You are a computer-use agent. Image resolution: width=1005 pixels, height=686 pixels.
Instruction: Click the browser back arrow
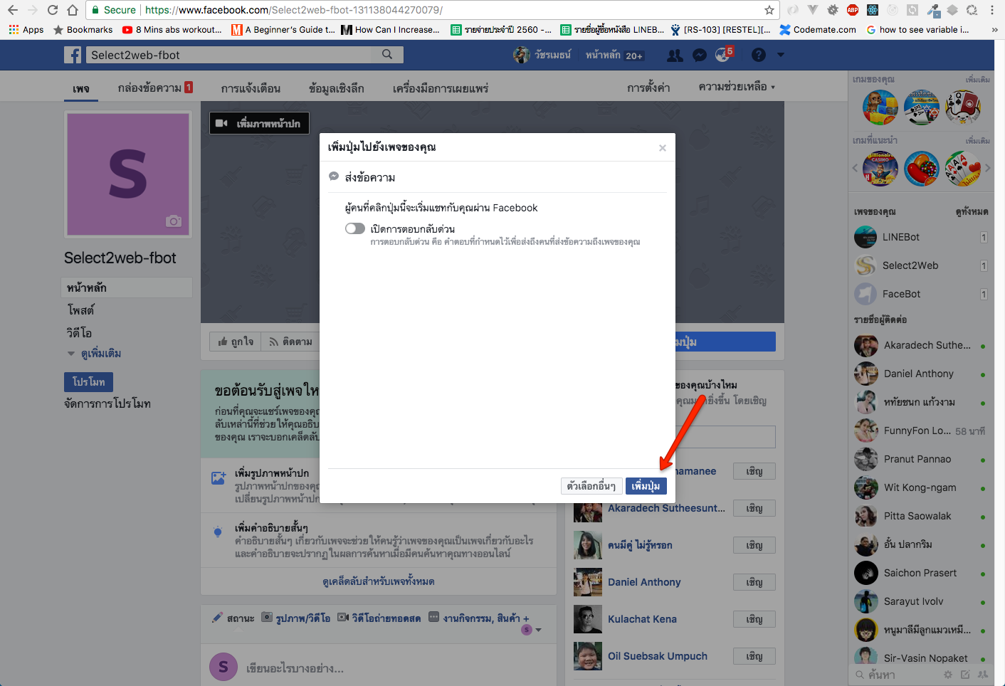click(x=12, y=10)
